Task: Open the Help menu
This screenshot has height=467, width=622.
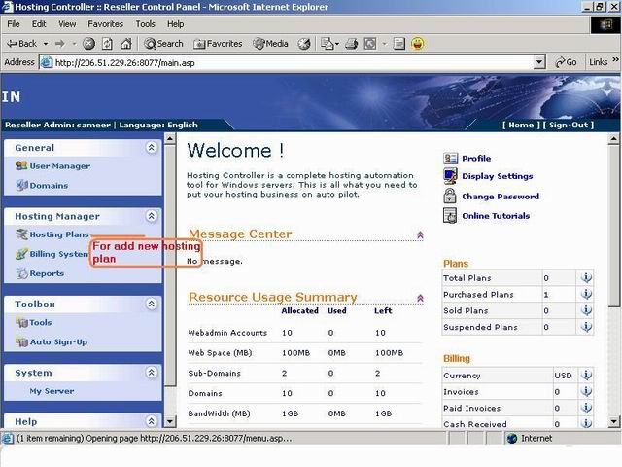Action: click(175, 24)
